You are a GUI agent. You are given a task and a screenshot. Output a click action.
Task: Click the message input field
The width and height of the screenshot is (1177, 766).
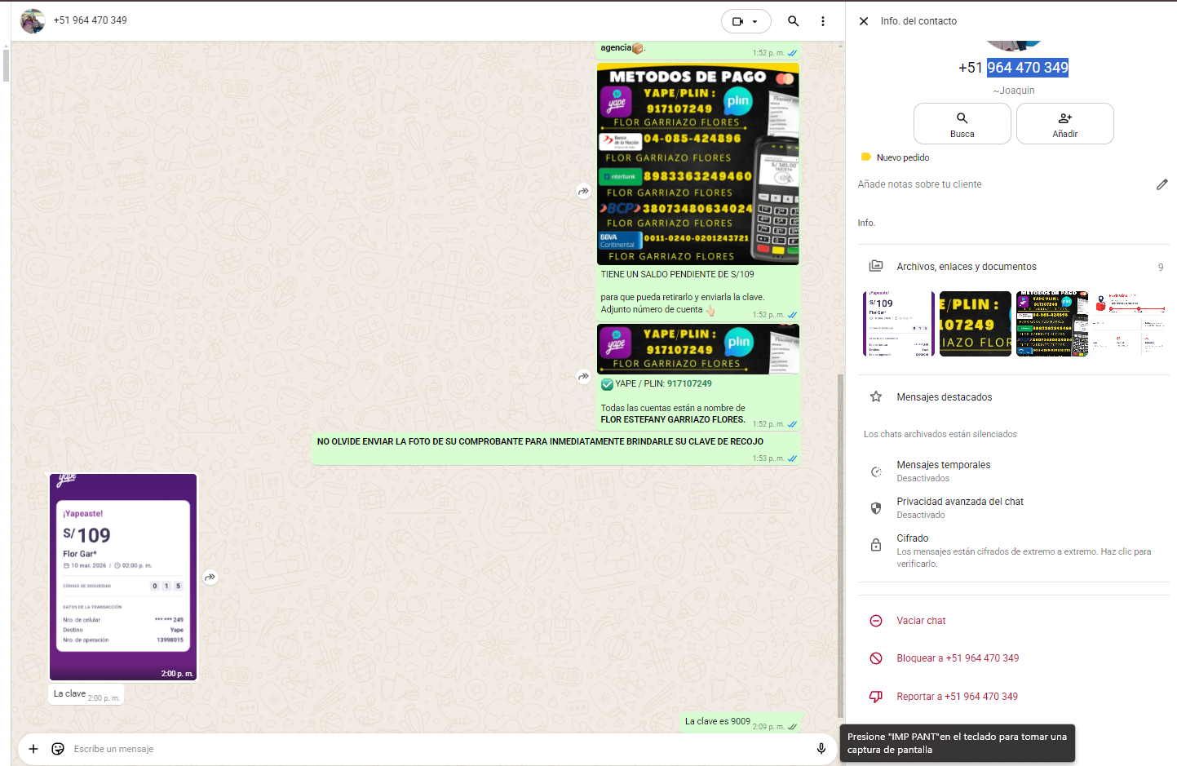[408, 749]
